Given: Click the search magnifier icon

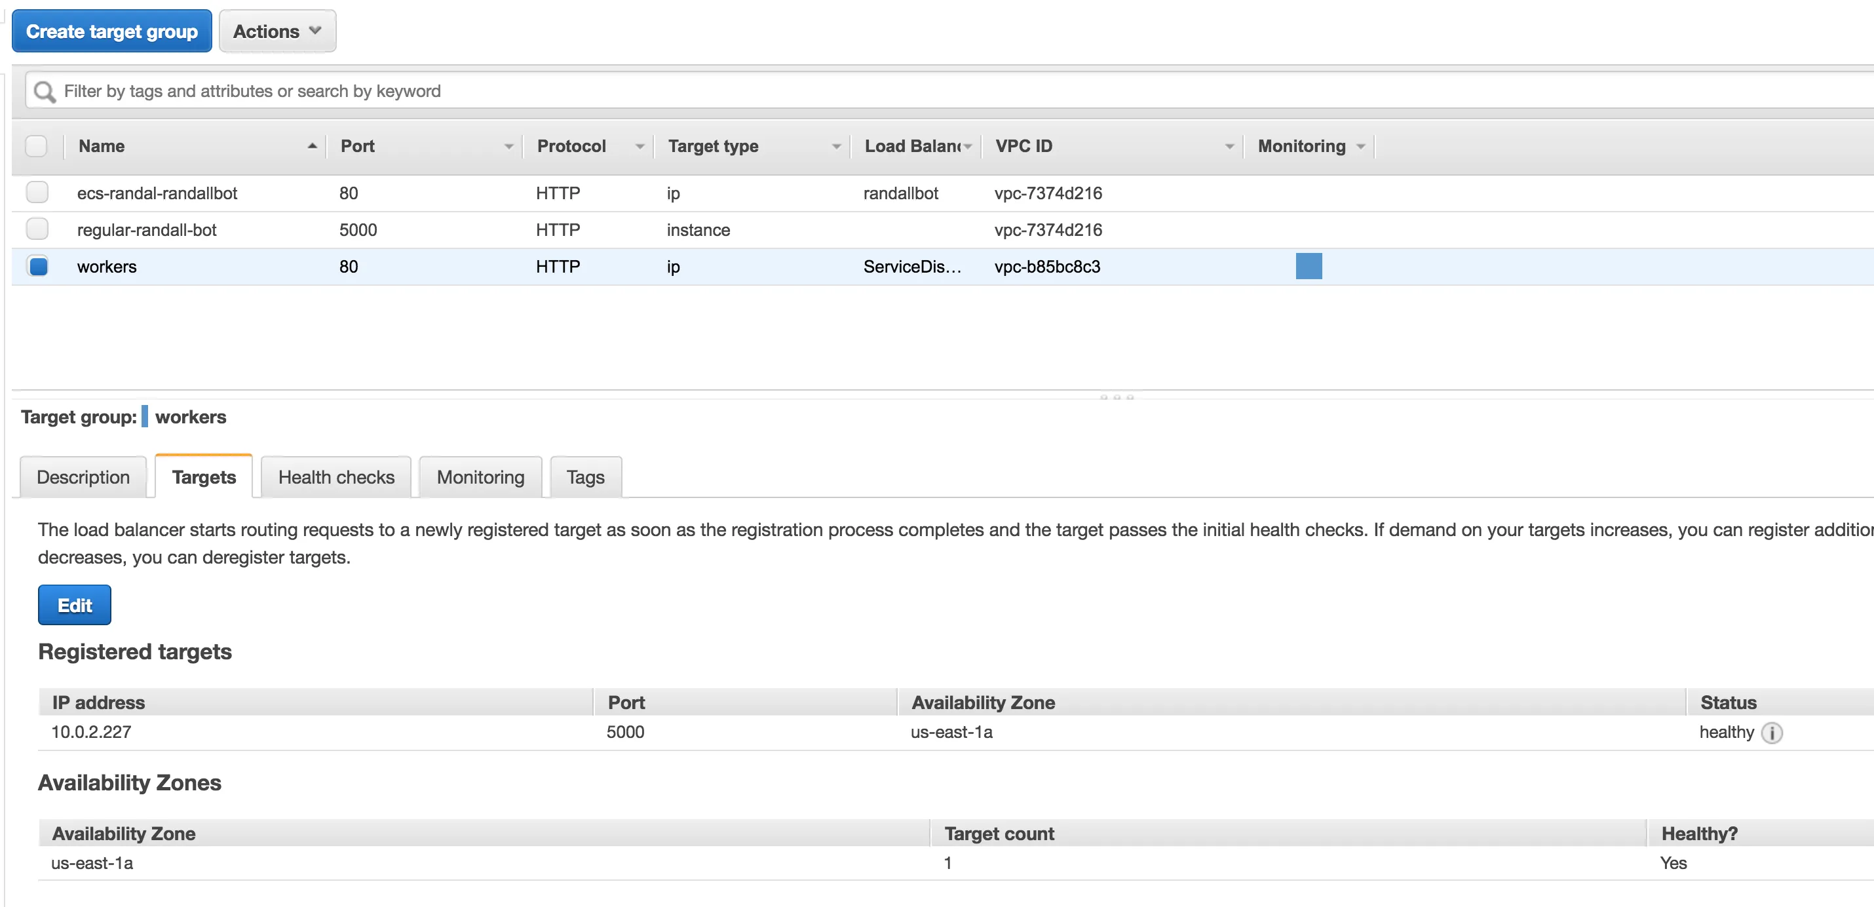Looking at the screenshot, I should 45,92.
